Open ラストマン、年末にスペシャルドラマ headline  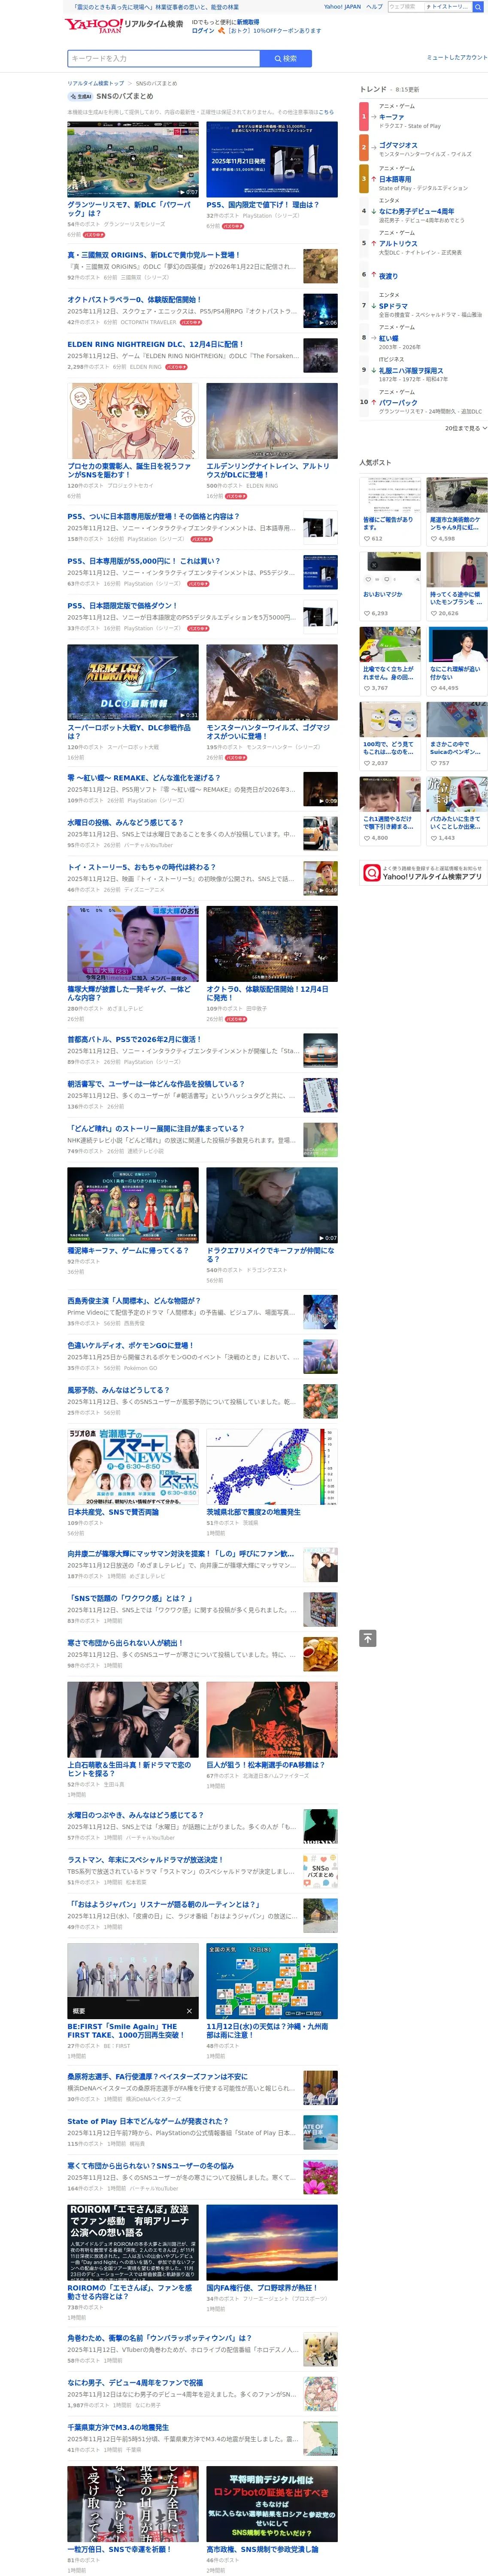[x=145, y=1859]
